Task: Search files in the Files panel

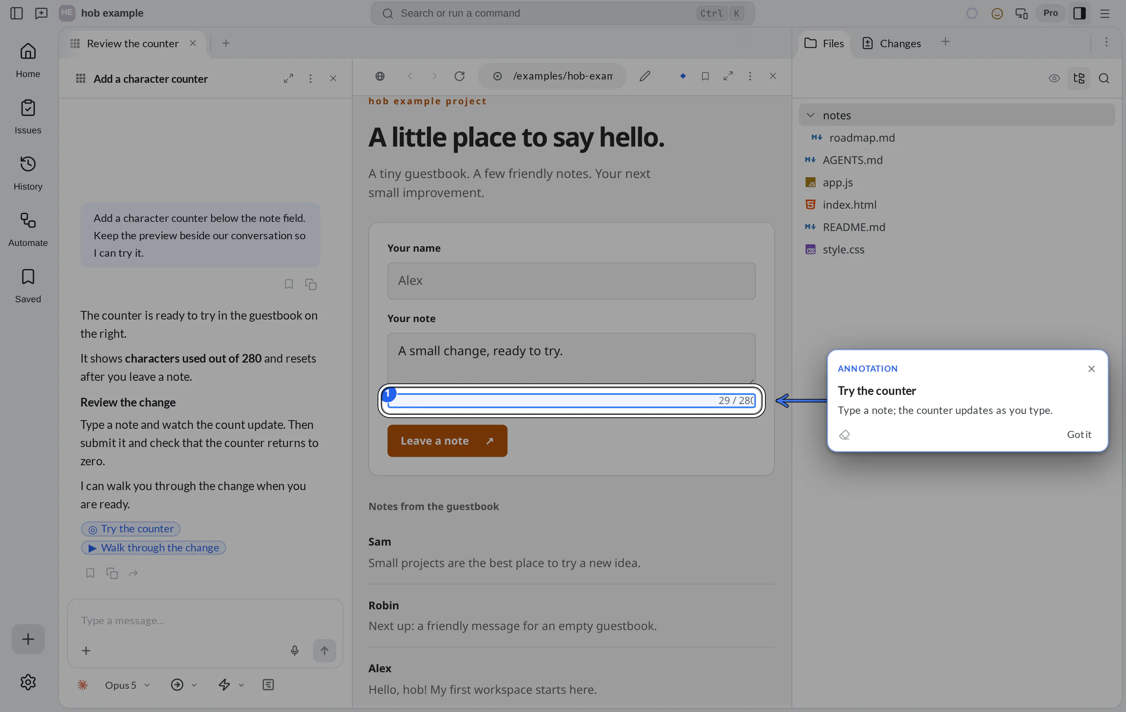Action: point(1104,79)
